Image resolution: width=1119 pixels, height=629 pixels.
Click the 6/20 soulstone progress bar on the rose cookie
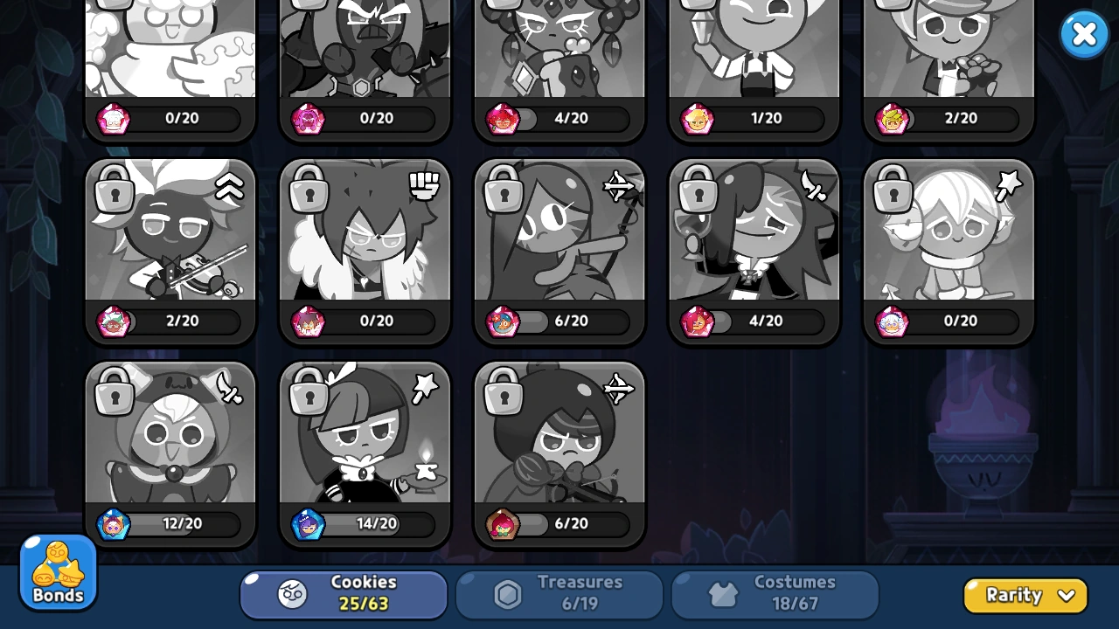(559, 524)
